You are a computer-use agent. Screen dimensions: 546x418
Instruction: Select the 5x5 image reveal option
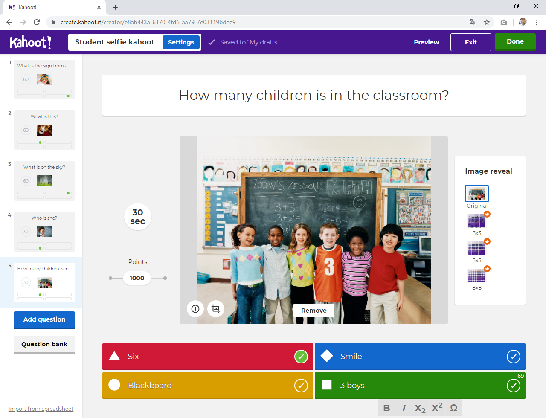(477, 249)
